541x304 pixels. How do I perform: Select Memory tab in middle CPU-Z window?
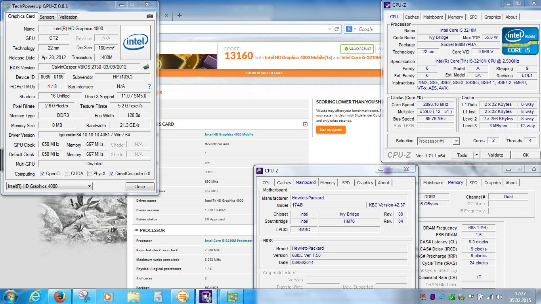point(328,183)
